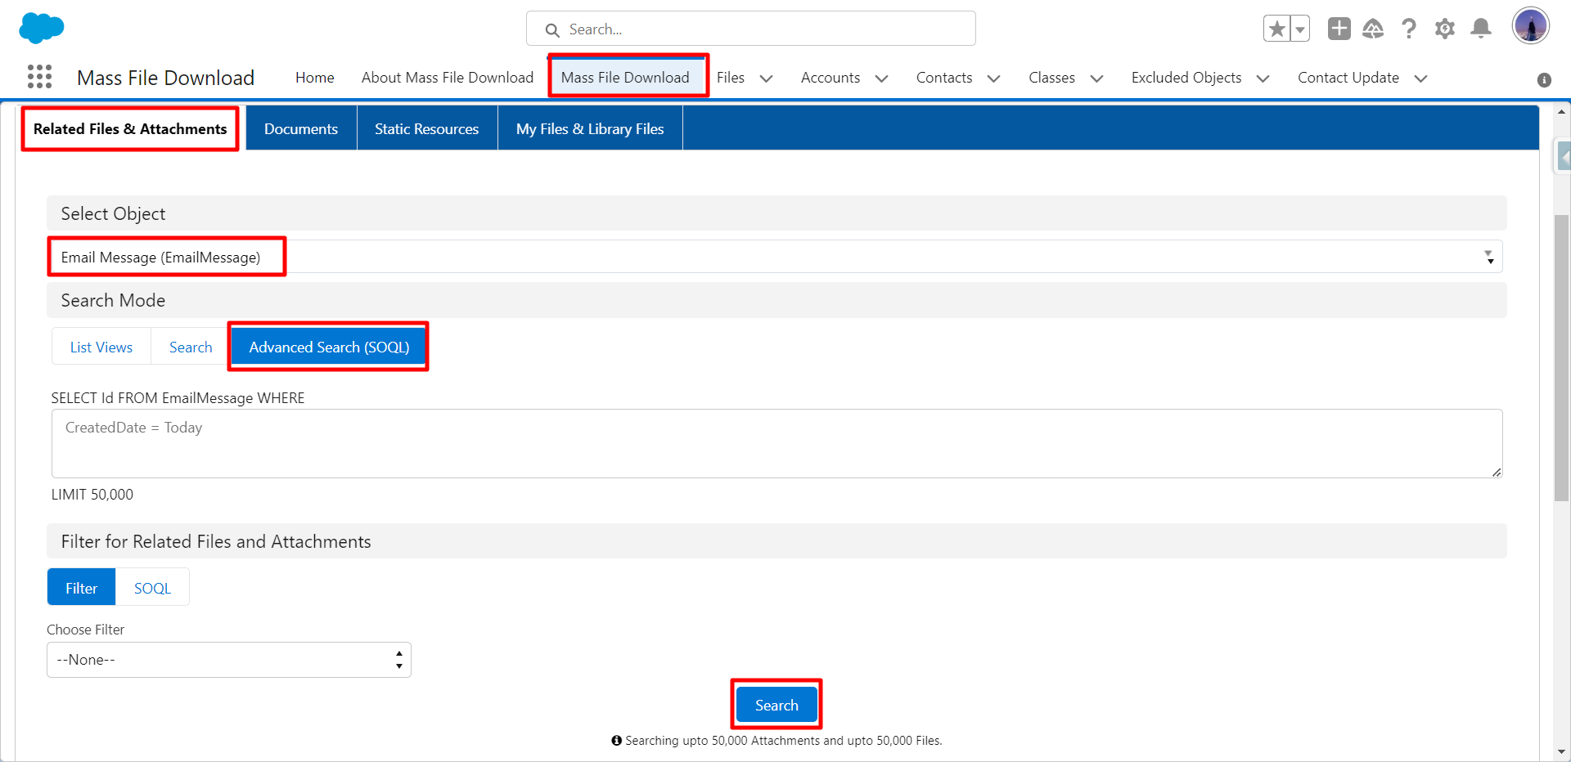Click the info icon beside searching limit note

616,741
